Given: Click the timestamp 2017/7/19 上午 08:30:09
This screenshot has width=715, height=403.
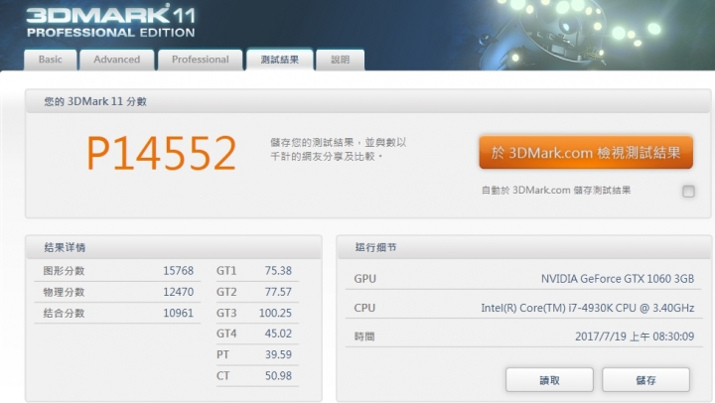Looking at the screenshot, I should pyautogui.click(x=635, y=336).
